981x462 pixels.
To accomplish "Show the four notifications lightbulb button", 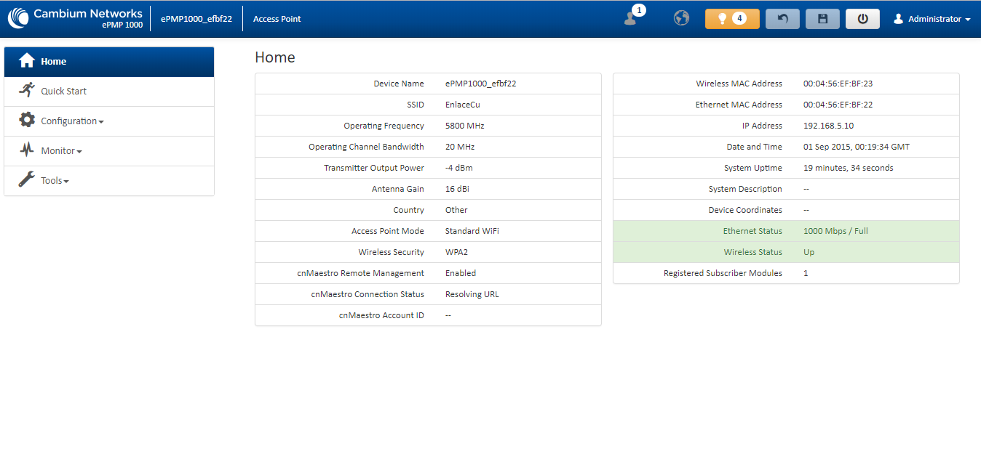I will click(732, 19).
